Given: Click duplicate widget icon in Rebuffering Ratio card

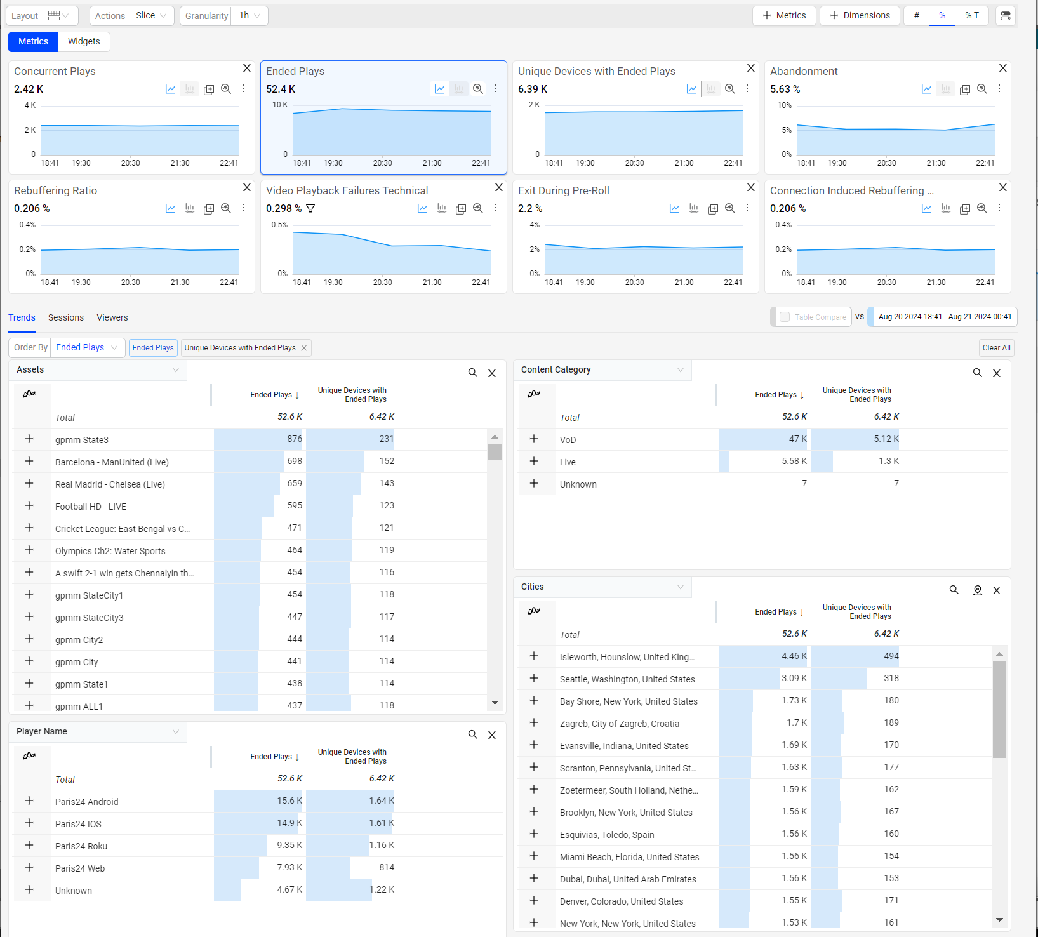Looking at the screenshot, I should coord(208,209).
